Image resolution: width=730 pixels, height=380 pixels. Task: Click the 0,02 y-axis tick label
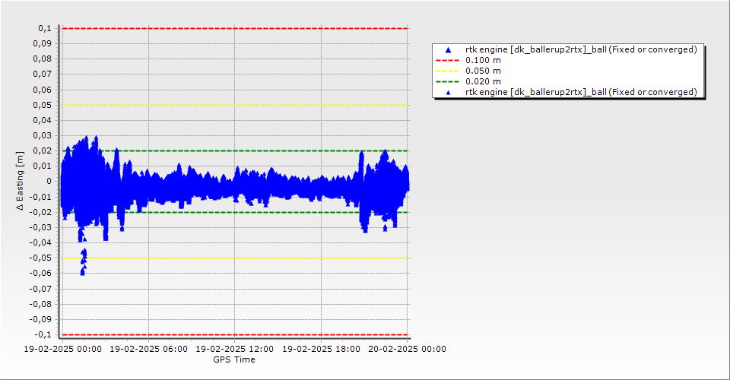(43, 150)
